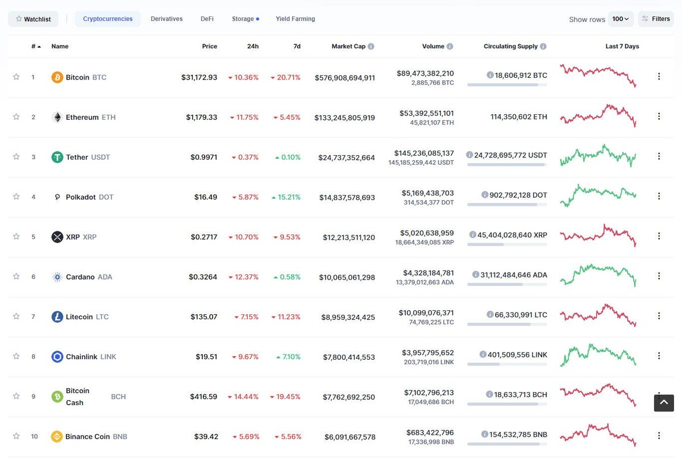This screenshot has width=682, height=458.
Task: Click the Binance Coin logo icon
Action: pos(56,436)
